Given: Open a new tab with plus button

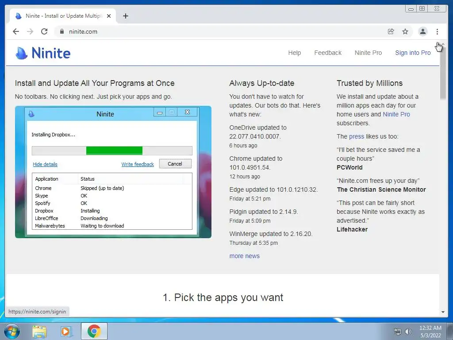Looking at the screenshot, I should [125, 16].
